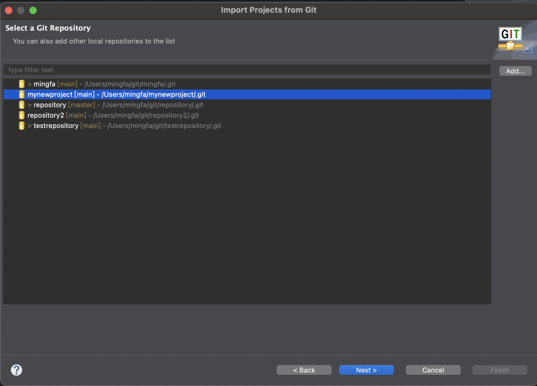Go to previous page with Back

pyautogui.click(x=304, y=370)
